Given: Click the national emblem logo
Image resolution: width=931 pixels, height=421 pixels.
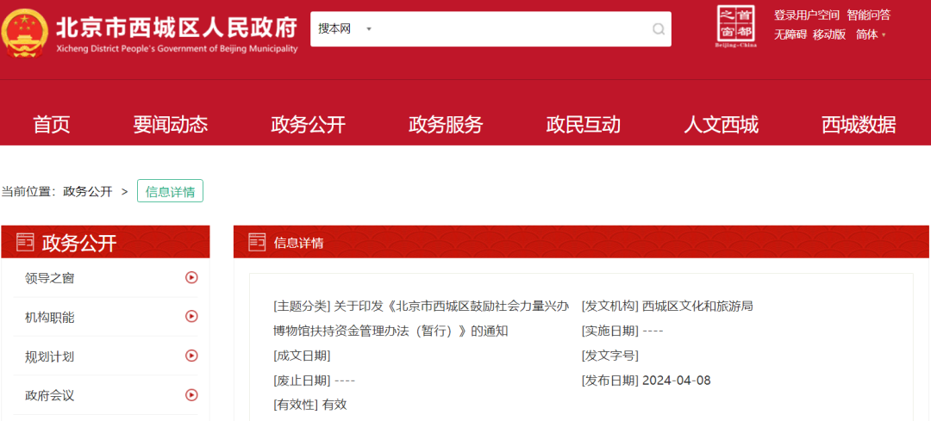Looking at the screenshot, I should (x=24, y=34).
